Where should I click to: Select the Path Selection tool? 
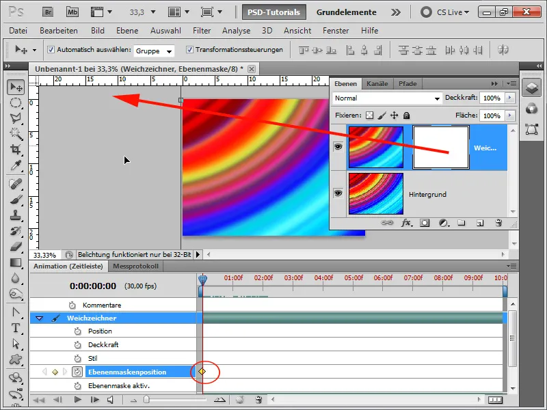pos(16,344)
